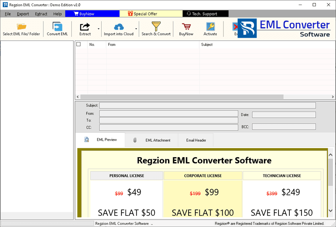This screenshot has height=227, width=336.
Task: Click the Import into Cloud icon
Action: click(119, 27)
